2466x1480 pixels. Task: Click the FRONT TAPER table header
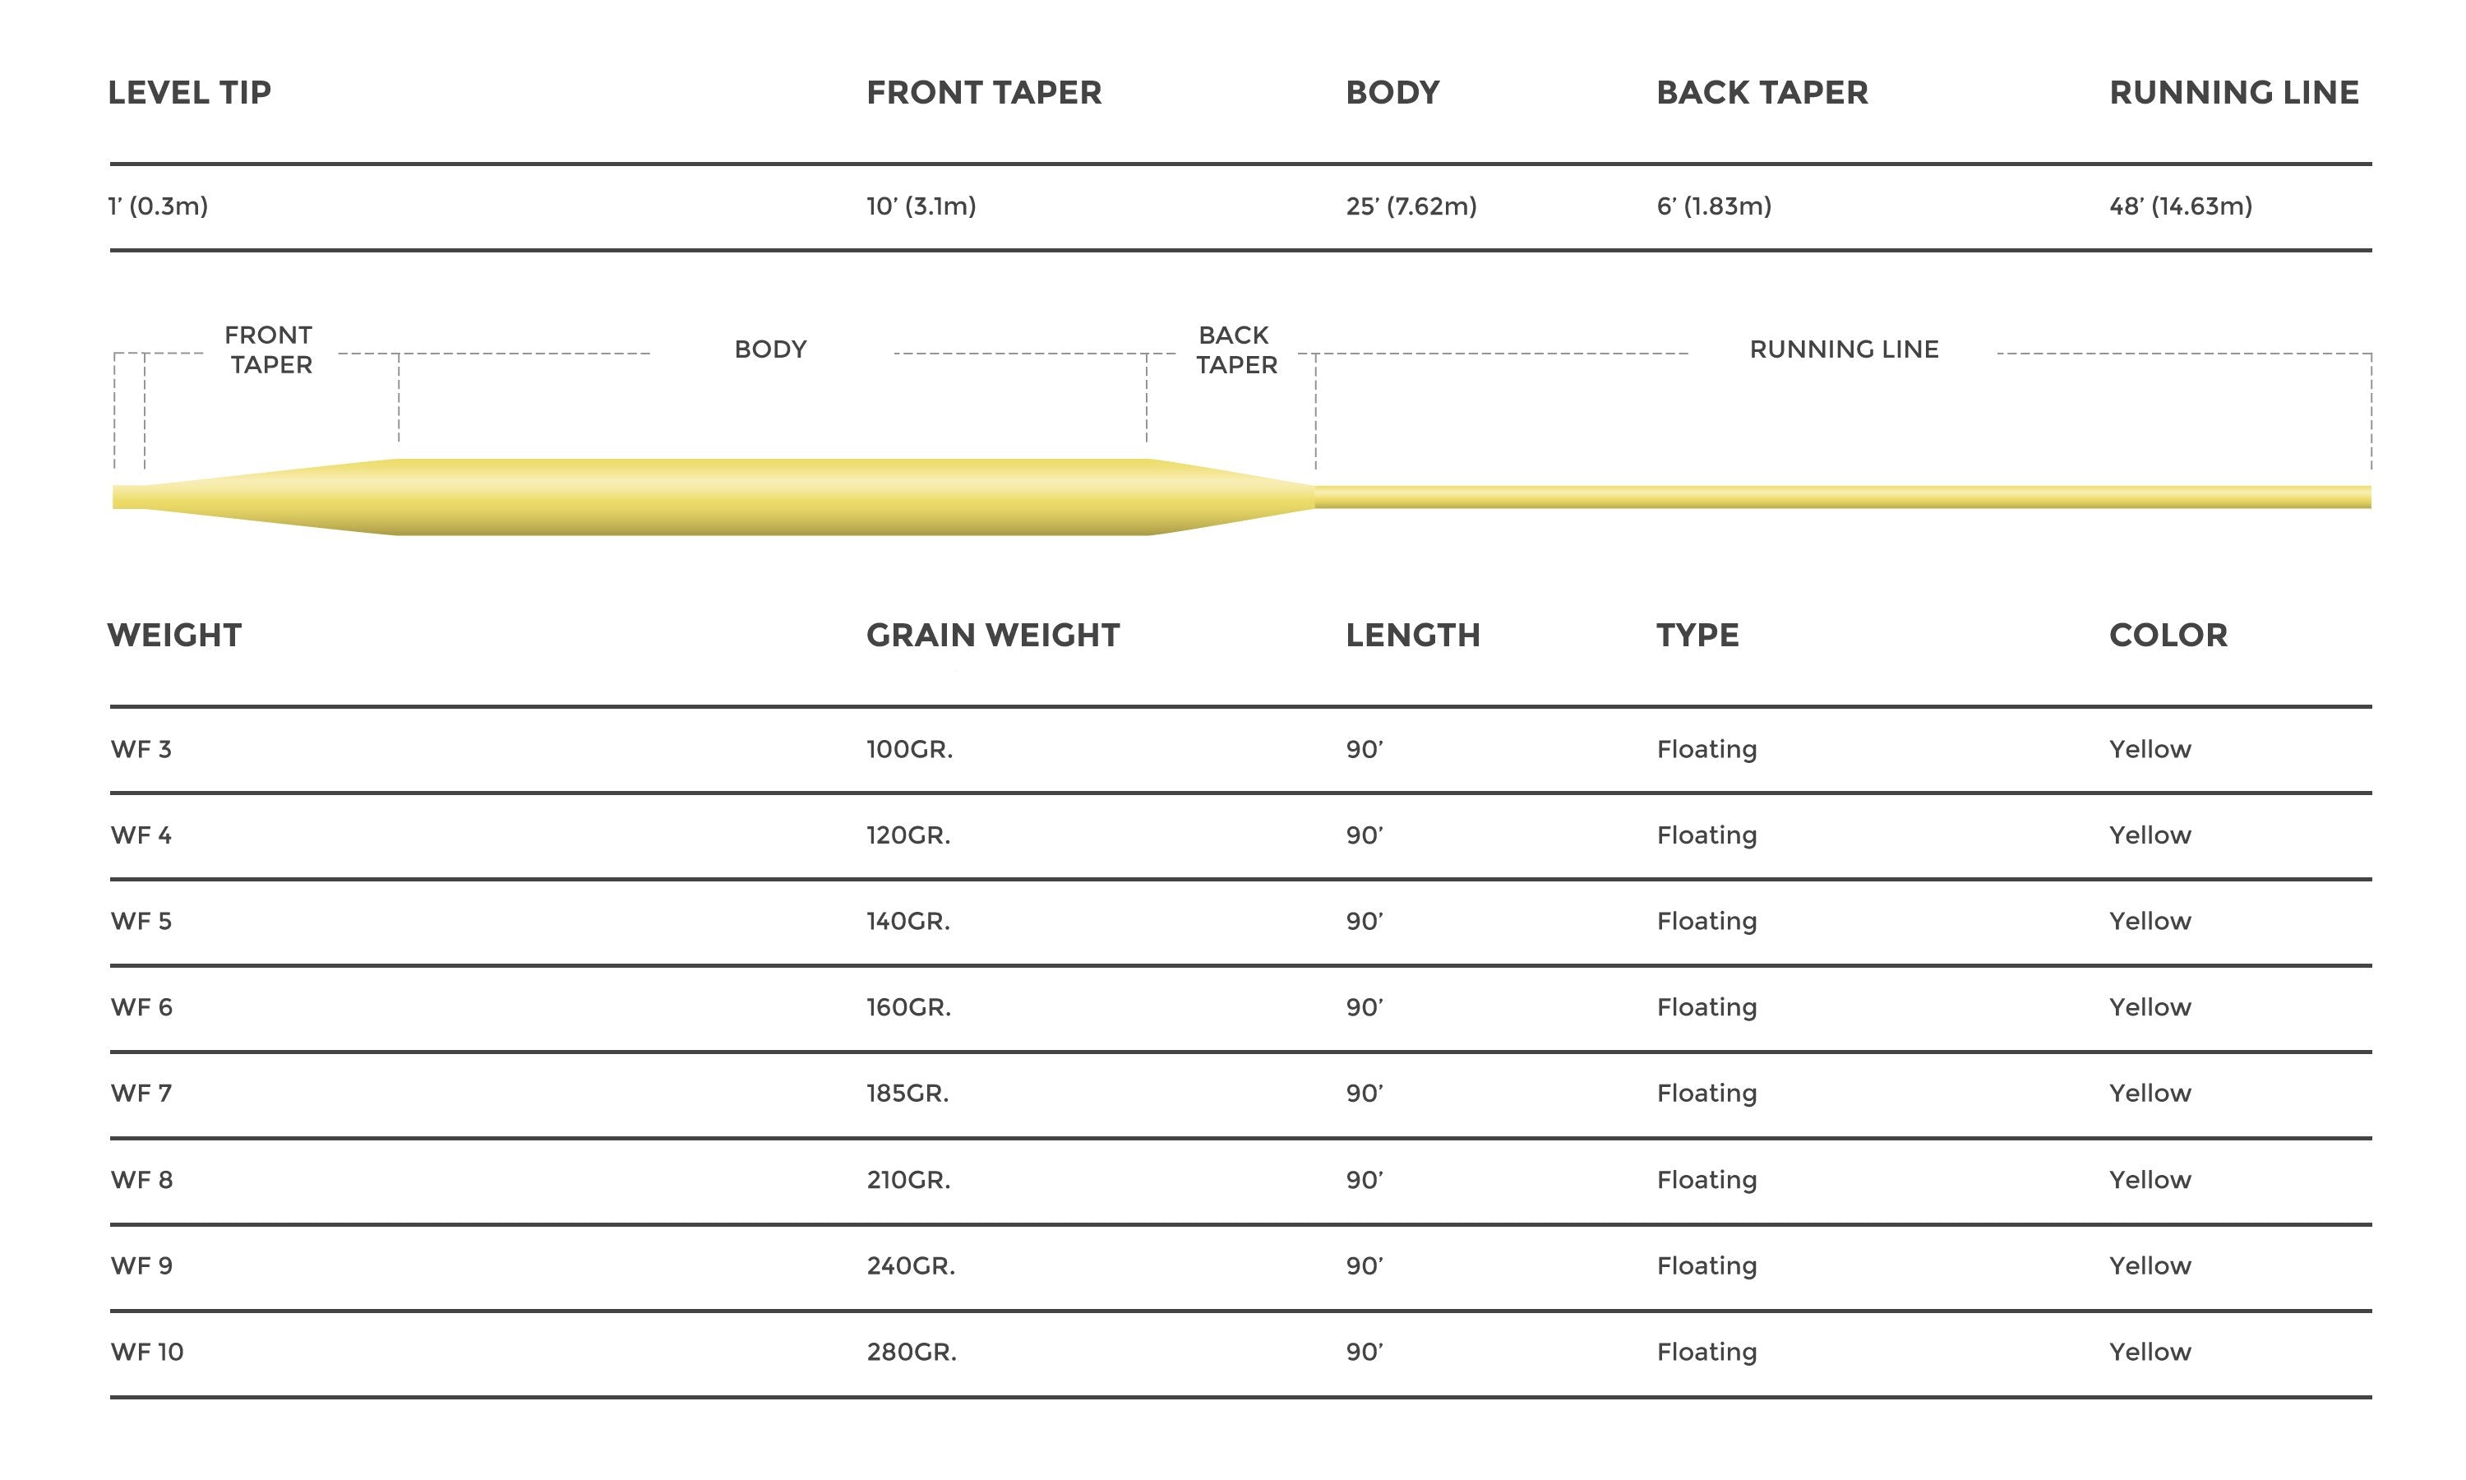pos(983,93)
